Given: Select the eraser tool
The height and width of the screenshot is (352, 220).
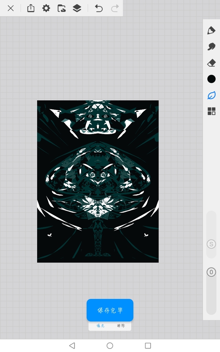Looking at the screenshot, I should (211, 63).
